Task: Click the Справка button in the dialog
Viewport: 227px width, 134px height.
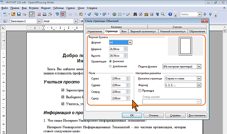Action: click(175, 115)
